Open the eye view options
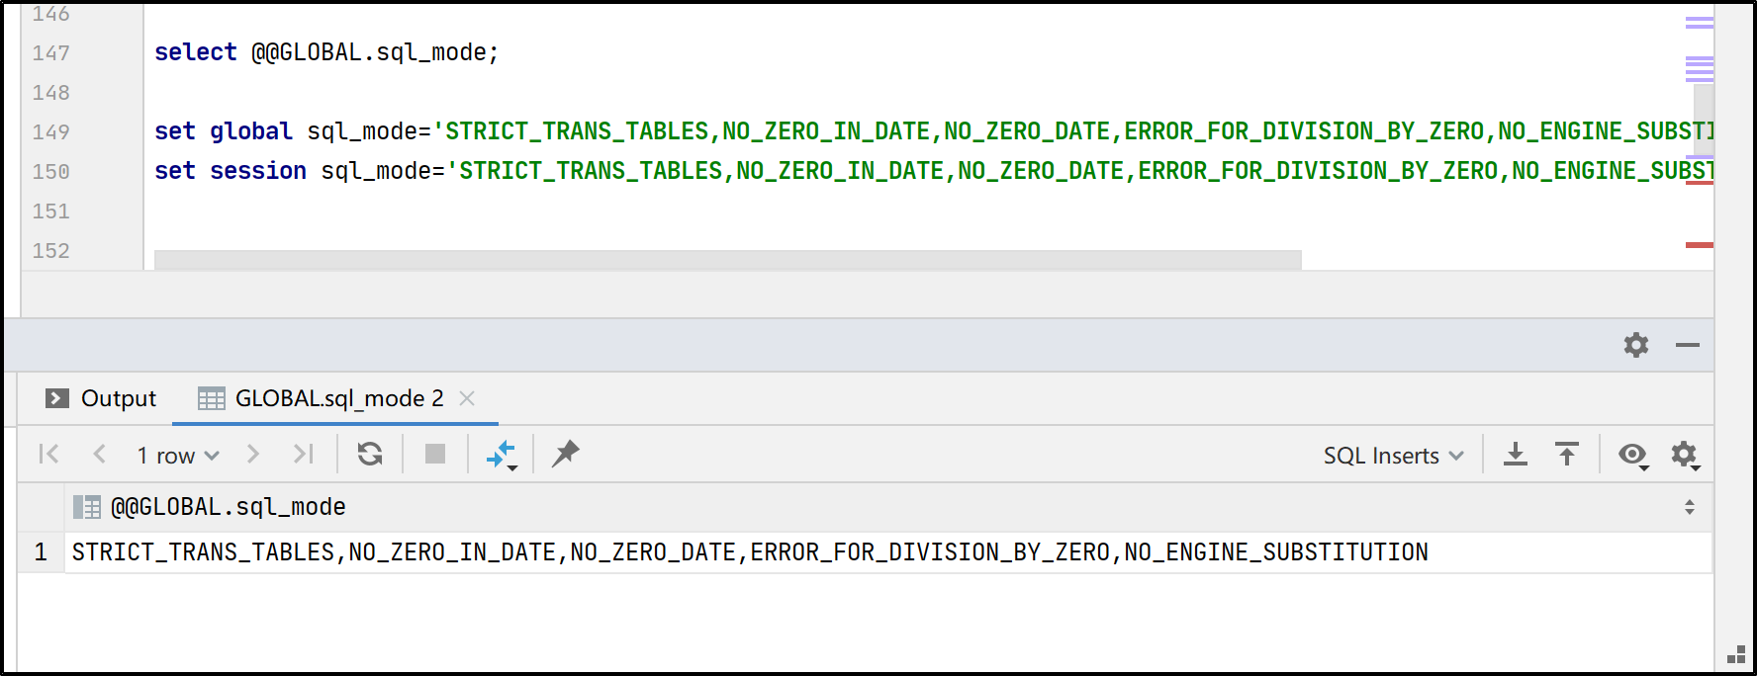 (x=1633, y=455)
